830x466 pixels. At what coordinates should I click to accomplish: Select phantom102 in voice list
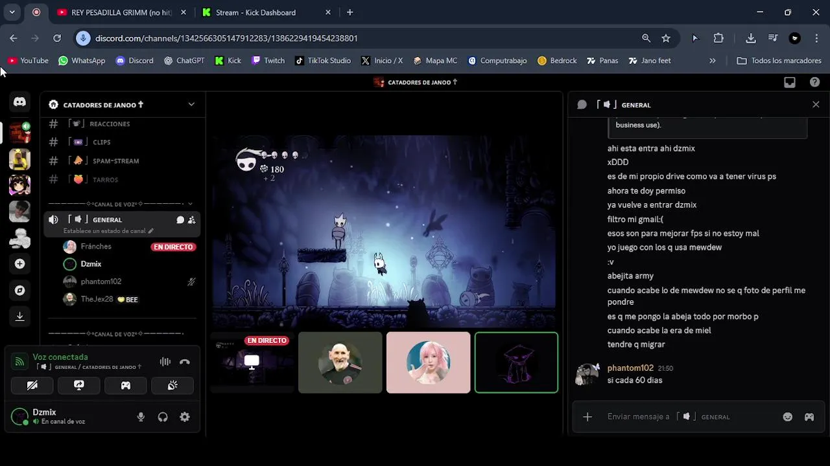click(128, 282)
